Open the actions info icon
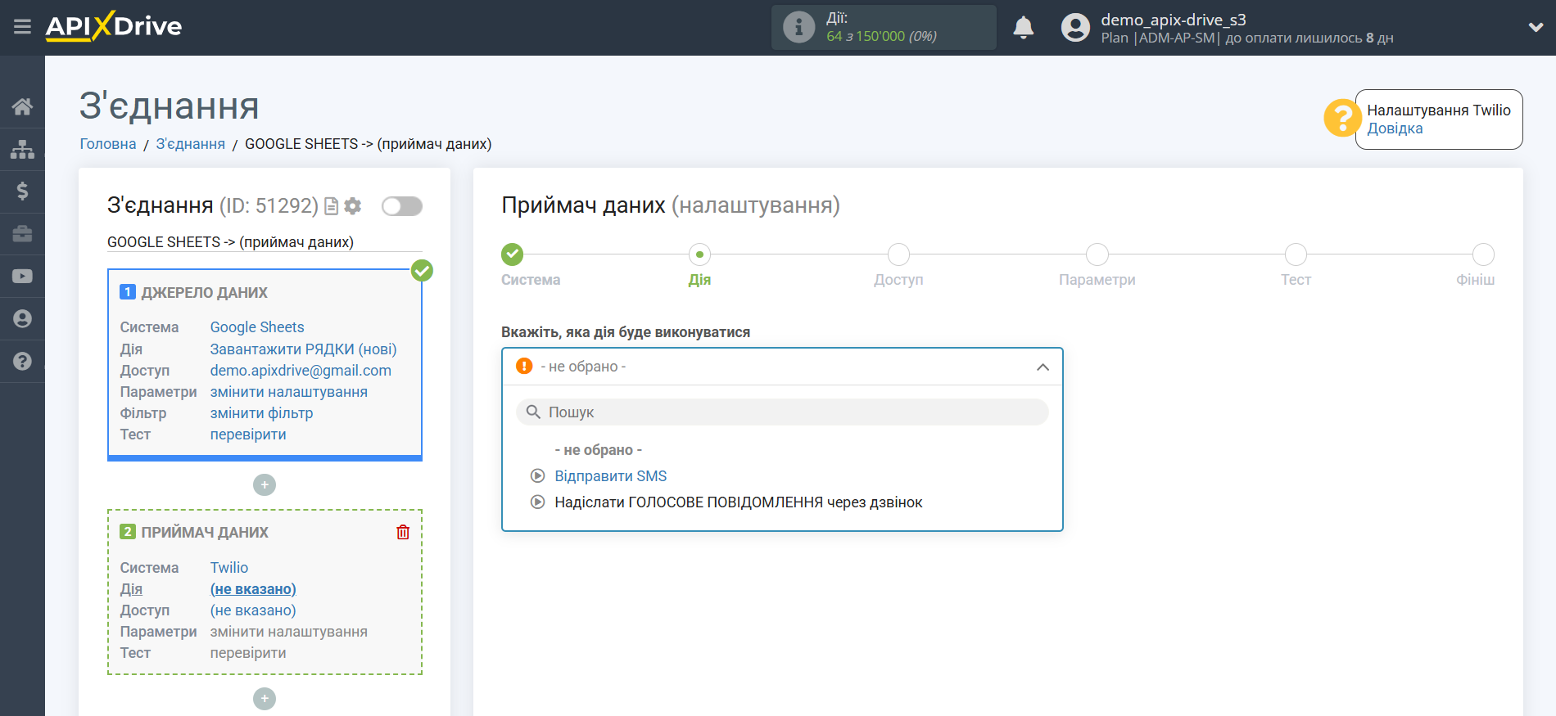 click(798, 27)
